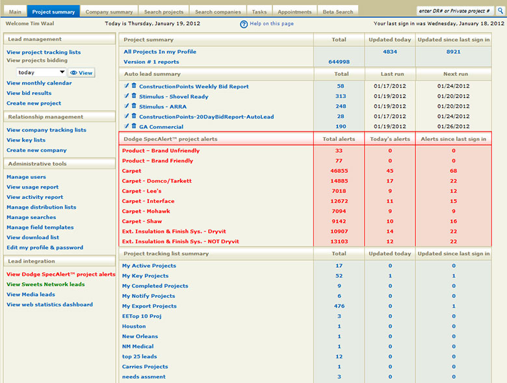
Task: Open Manage distribution lists link
Action: [x=42, y=207]
